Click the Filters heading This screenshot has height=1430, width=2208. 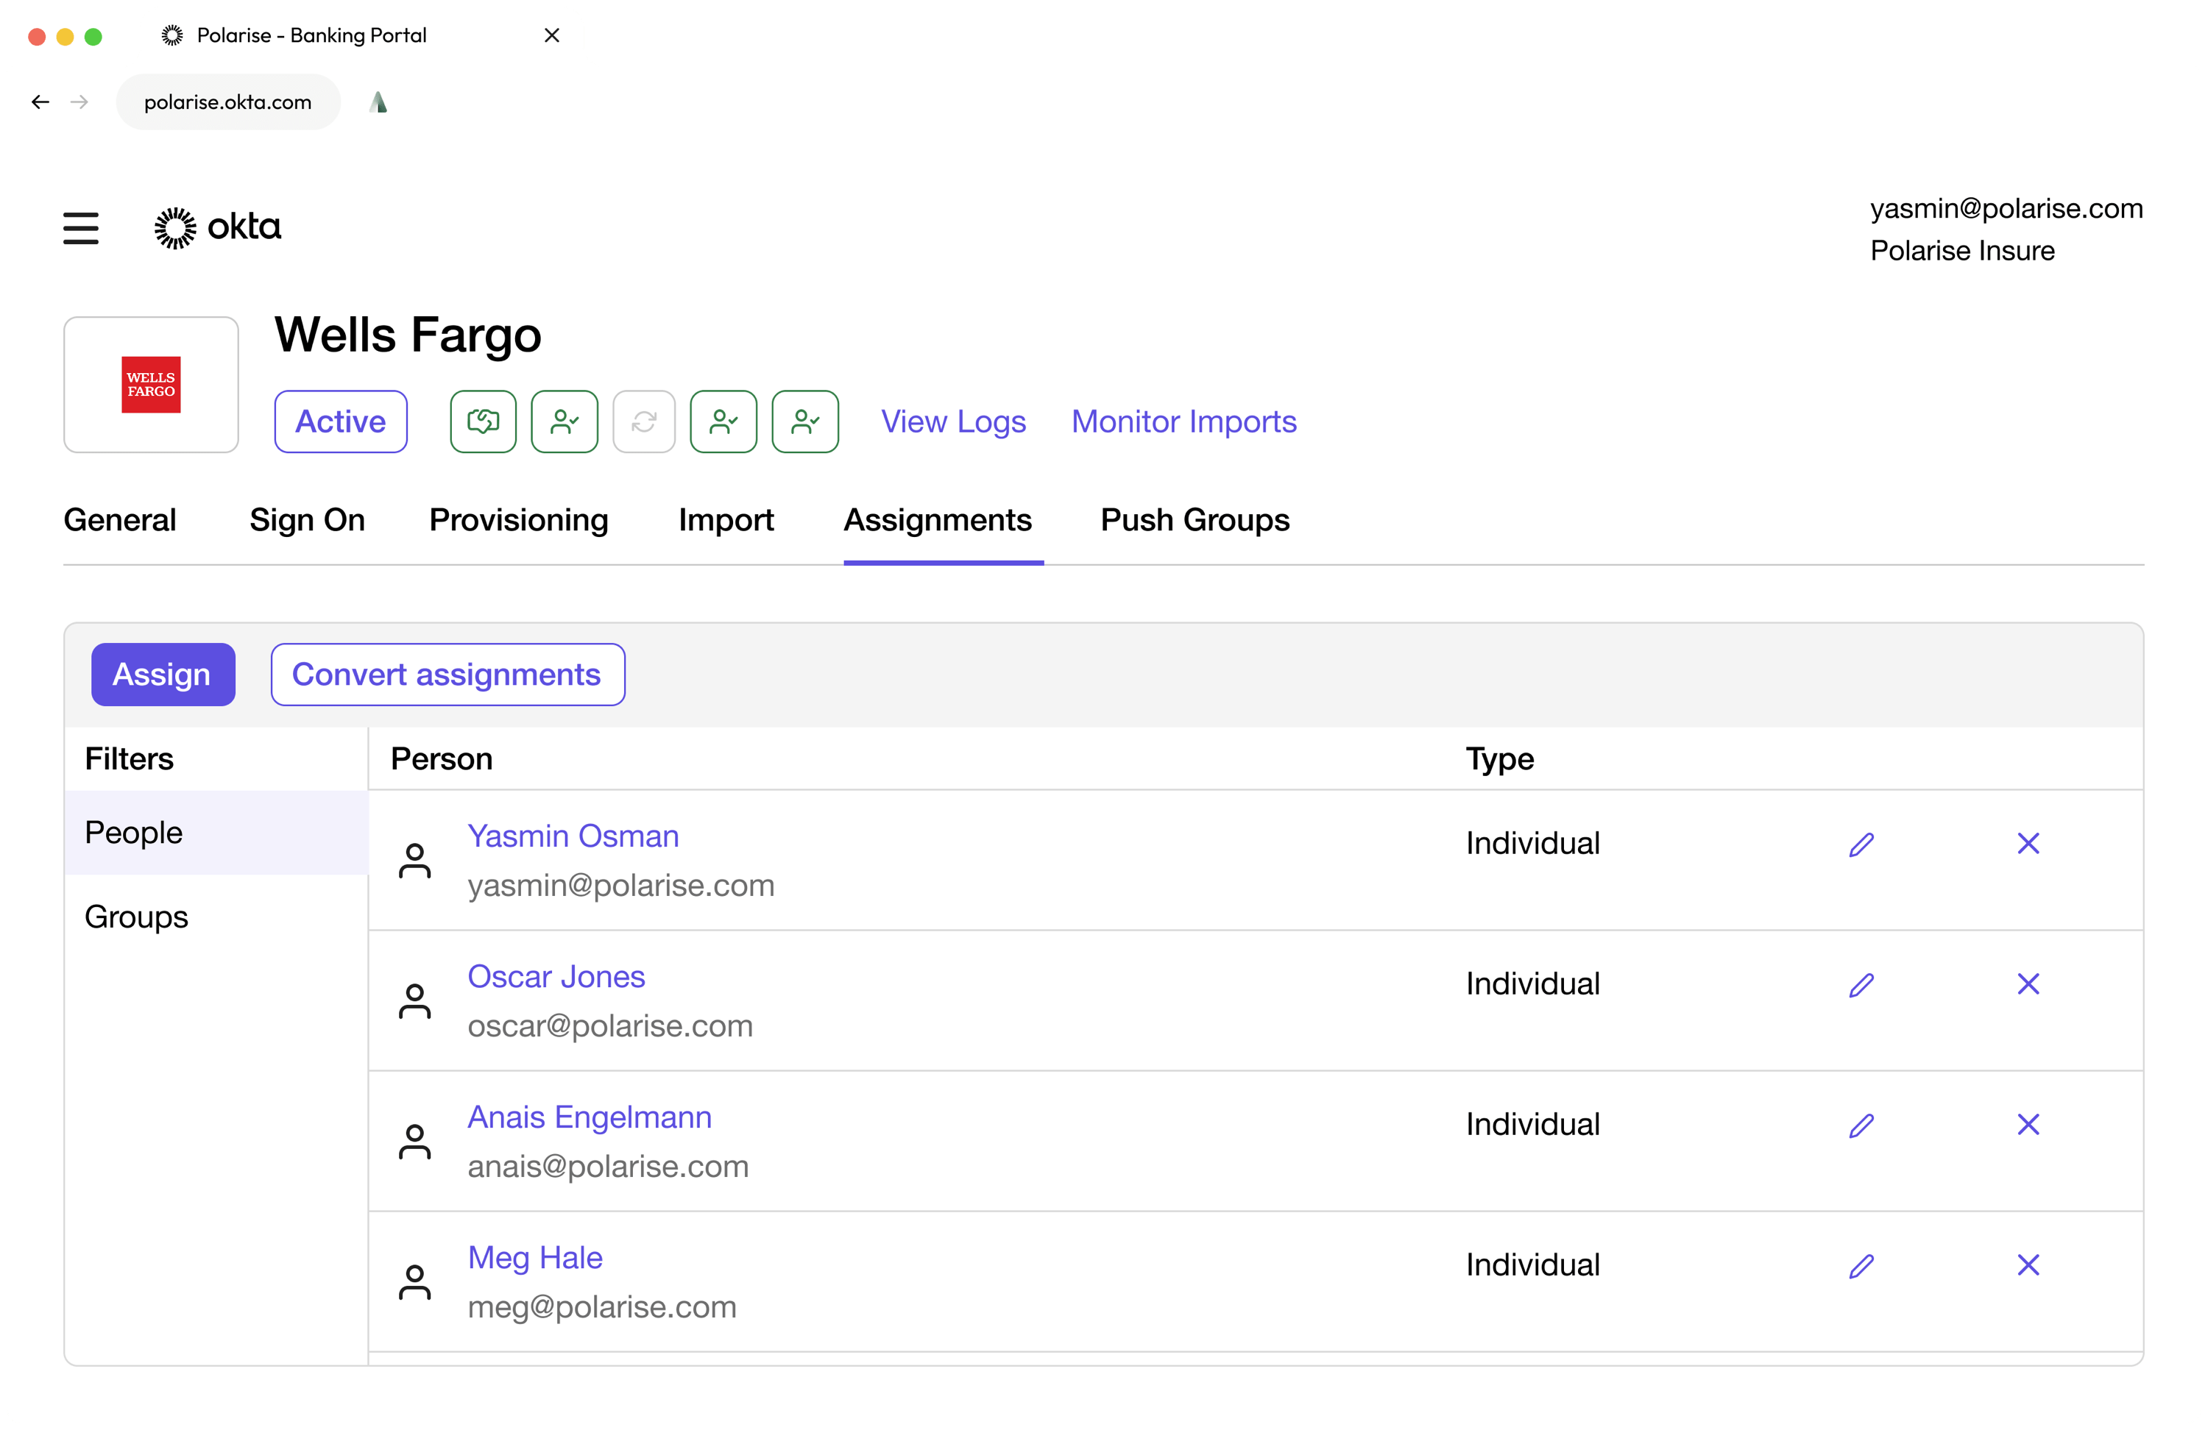click(129, 758)
